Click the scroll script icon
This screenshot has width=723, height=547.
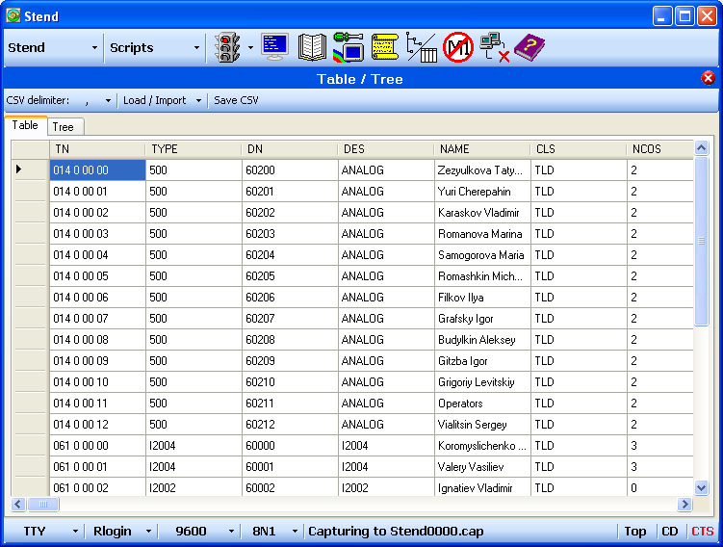(x=385, y=47)
